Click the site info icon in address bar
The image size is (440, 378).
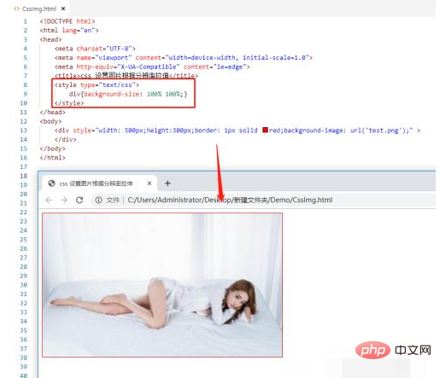98,200
